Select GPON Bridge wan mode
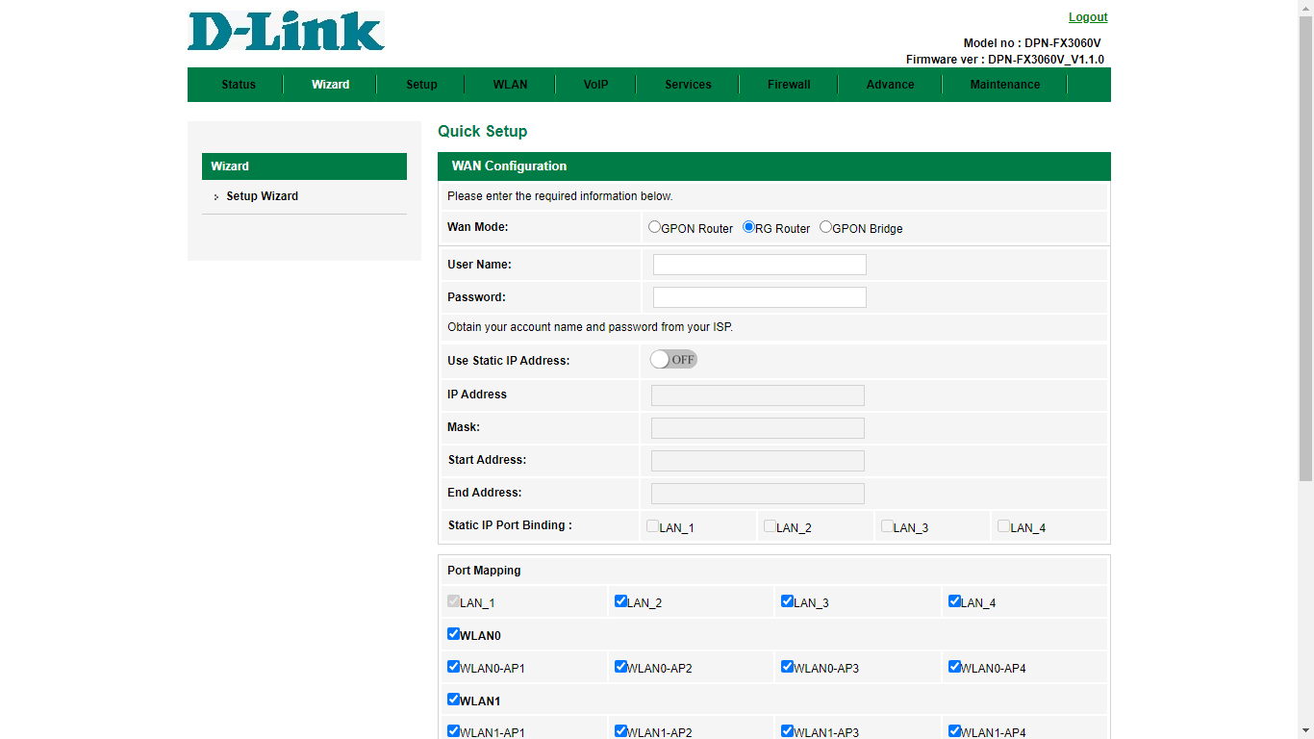The width and height of the screenshot is (1314, 739). point(825,227)
